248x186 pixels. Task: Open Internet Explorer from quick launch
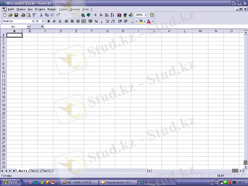pyautogui.click(x=30, y=182)
